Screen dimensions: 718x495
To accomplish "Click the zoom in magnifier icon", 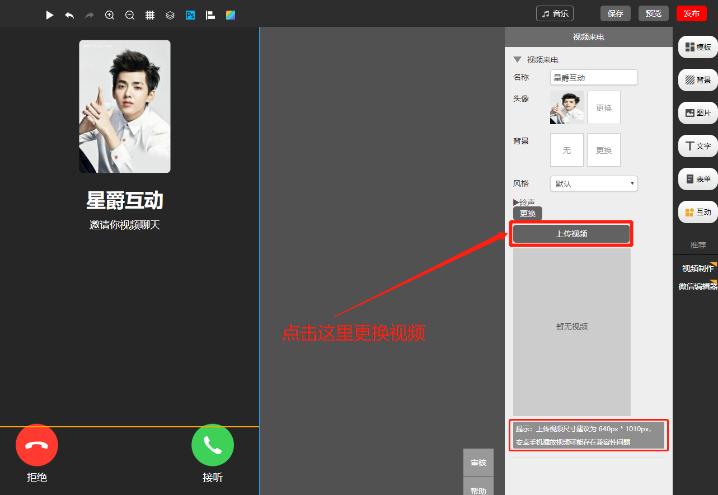I will click(x=110, y=15).
